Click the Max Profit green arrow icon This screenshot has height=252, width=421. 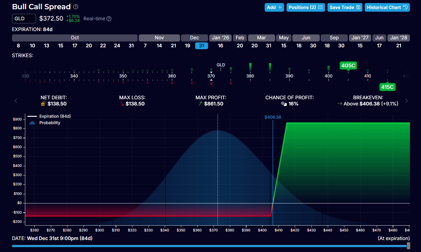(x=200, y=104)
